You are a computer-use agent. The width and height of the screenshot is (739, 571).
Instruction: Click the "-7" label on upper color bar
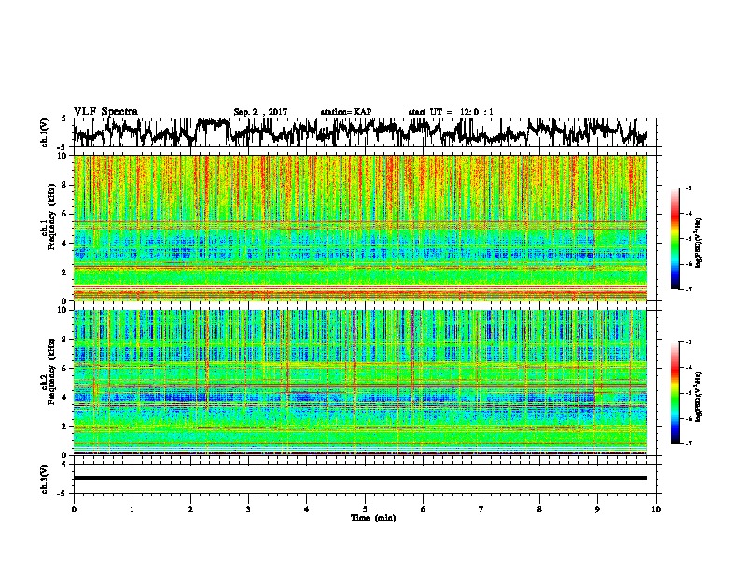pos(689,289)
